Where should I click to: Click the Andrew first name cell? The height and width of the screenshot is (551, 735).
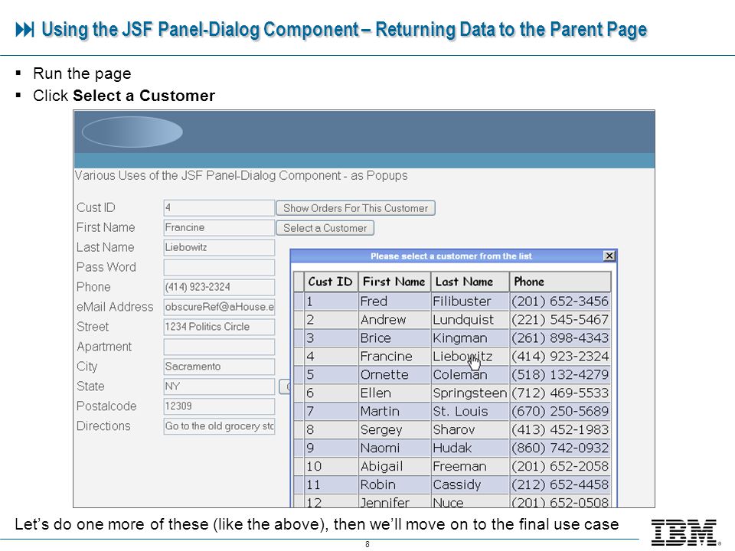[394, 320]
